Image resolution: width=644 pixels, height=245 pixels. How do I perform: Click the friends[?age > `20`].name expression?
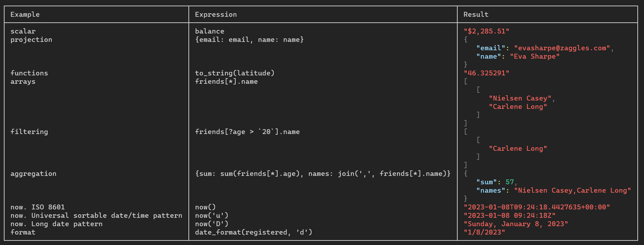click(x=247, y=132)
